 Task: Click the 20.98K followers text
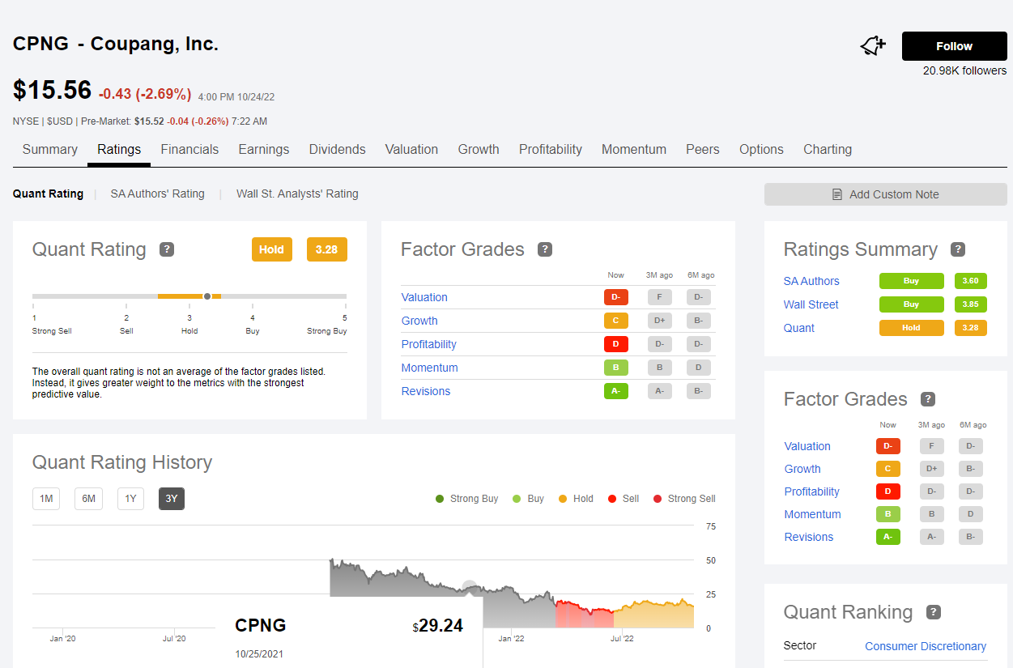coord(964,70)
